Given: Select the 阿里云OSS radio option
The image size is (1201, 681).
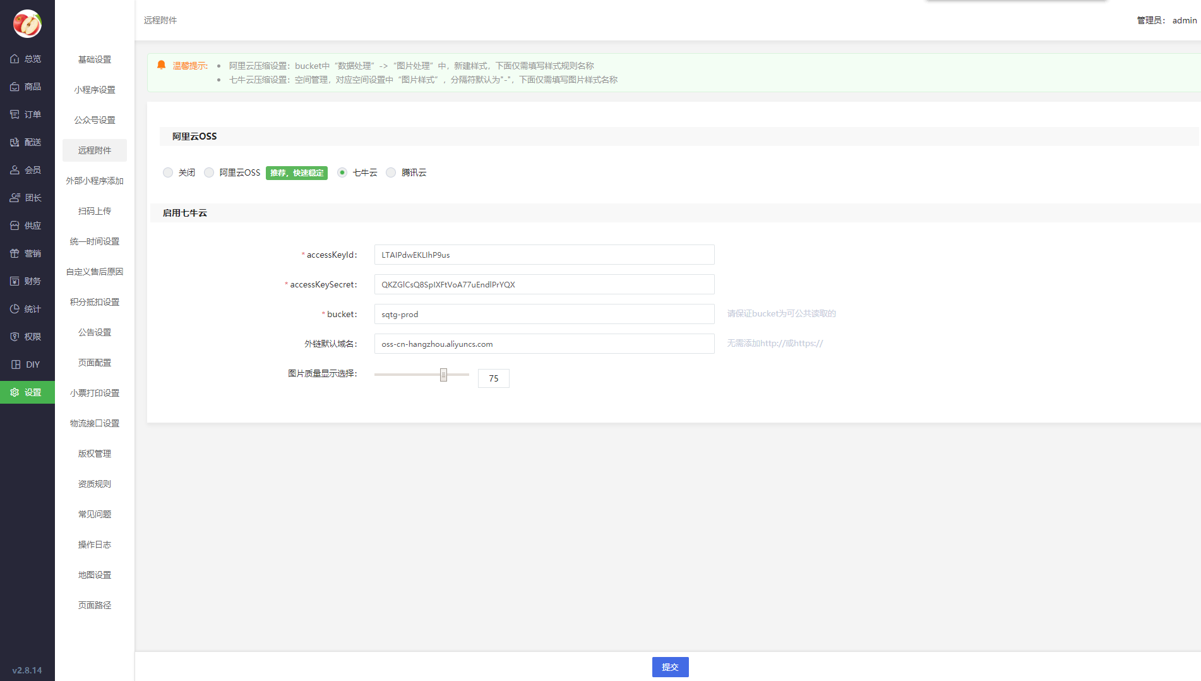Looking at the screenshot, I should coord(209,172).
